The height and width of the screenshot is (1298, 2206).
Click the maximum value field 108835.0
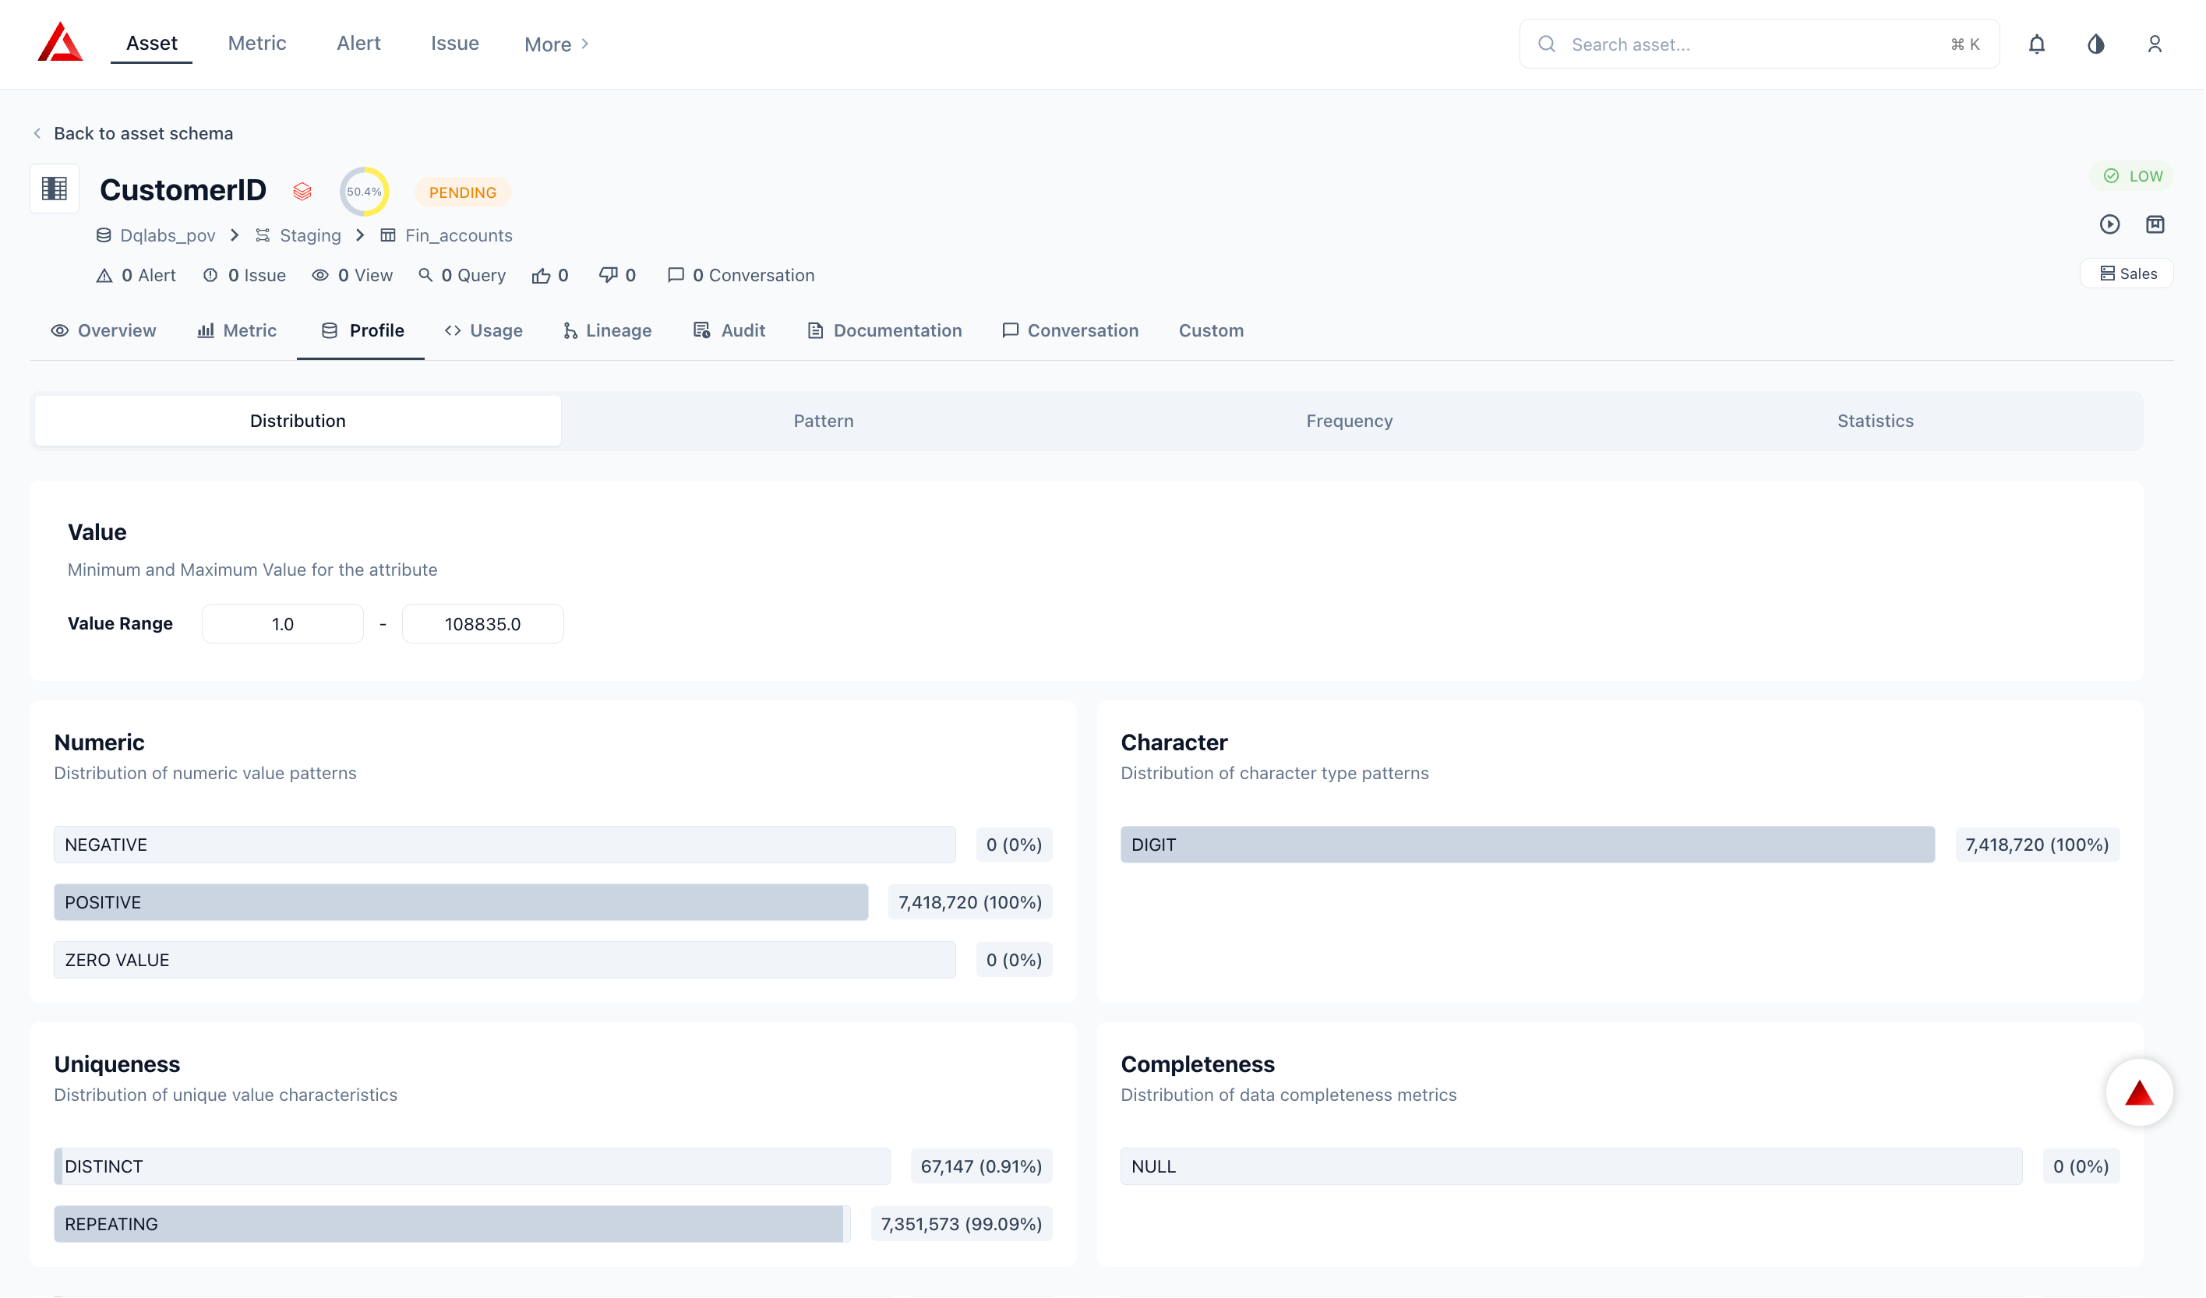click(483, 624)
